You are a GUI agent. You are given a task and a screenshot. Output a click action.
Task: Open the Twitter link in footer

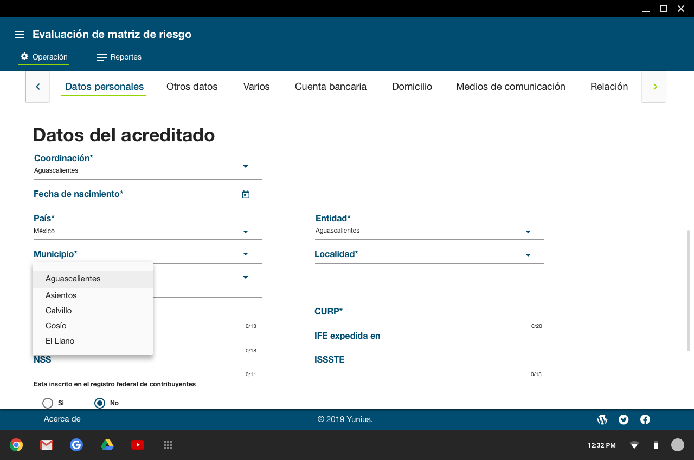point(624,419)
